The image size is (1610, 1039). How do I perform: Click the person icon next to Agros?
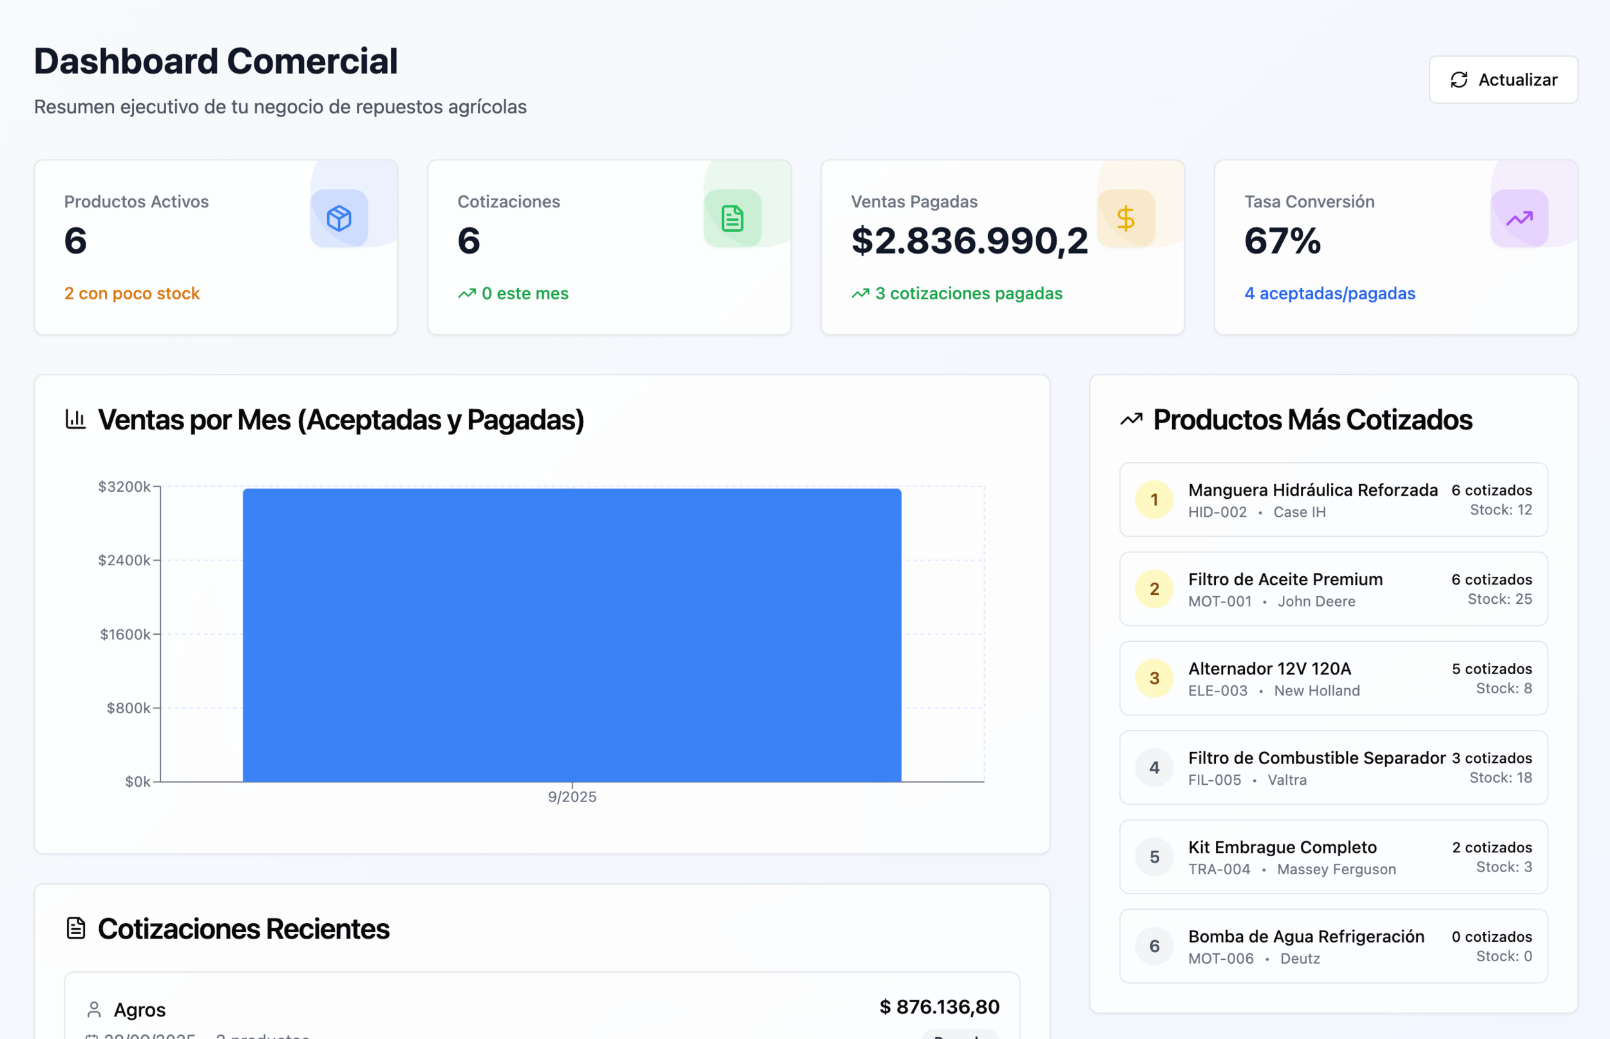[94, 1009]
